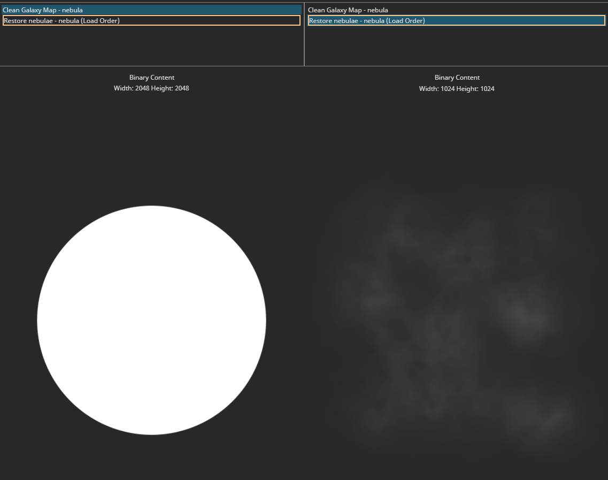Click 'Width: 2048 Height: 2048' text
This screenshot has height=480, width=608.
click(x=151, y=88)
